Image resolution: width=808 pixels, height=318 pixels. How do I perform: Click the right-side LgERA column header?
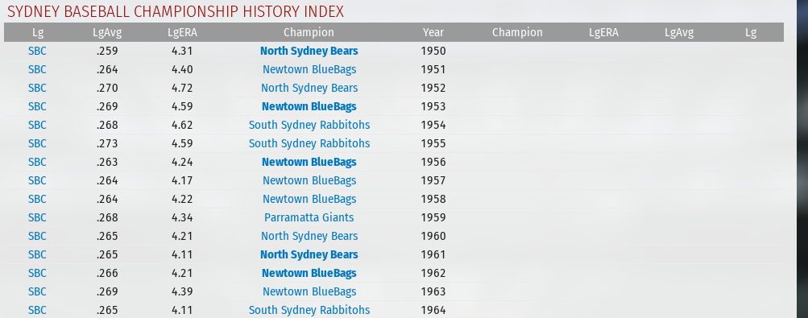click(x=604, y=32)
